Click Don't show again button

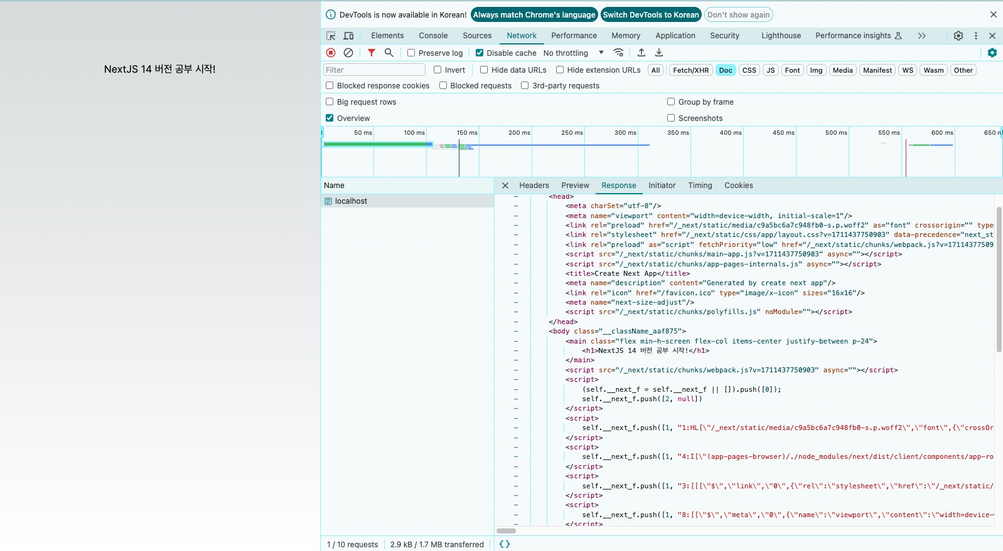coord(738,14)
